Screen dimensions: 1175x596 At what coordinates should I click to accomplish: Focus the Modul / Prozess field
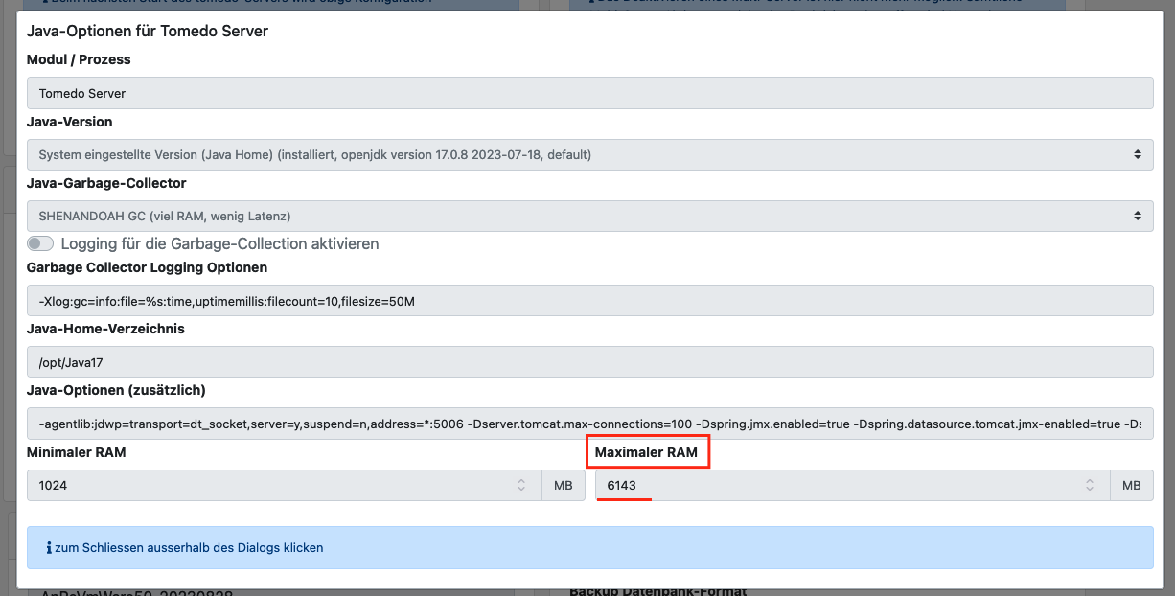click(589, 93)
